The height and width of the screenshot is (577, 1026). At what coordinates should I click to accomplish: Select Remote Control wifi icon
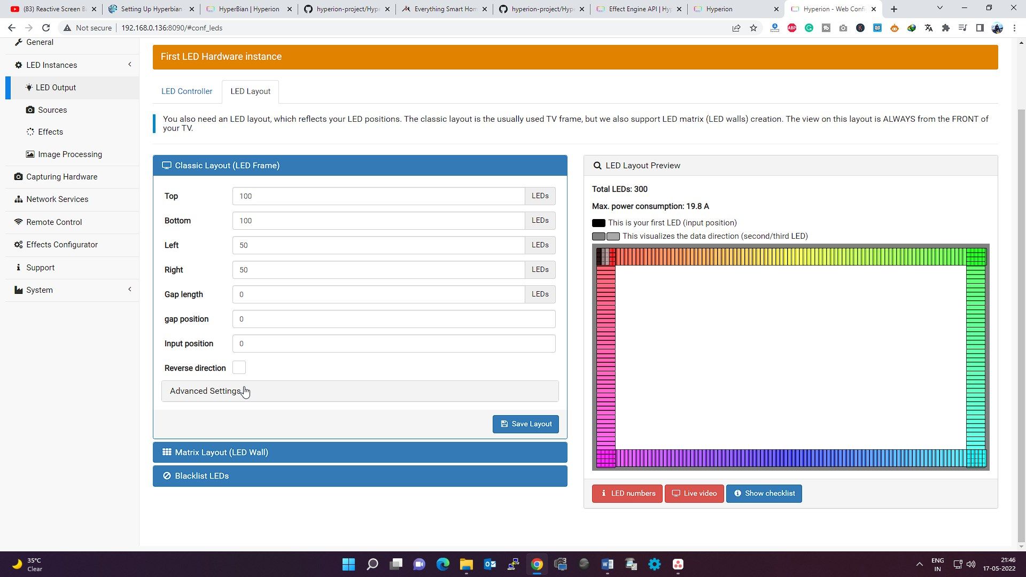19,222
